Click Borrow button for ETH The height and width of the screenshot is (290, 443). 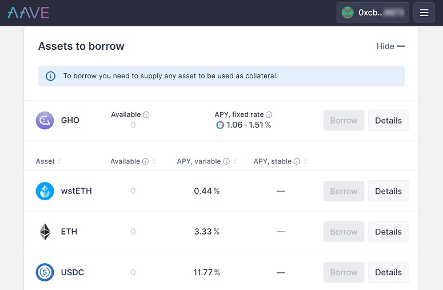(344, 232)
